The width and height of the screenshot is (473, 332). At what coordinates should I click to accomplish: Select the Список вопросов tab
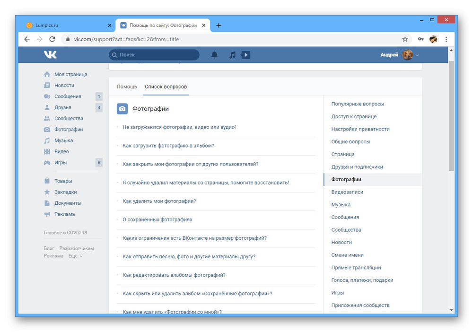(166, 87)
